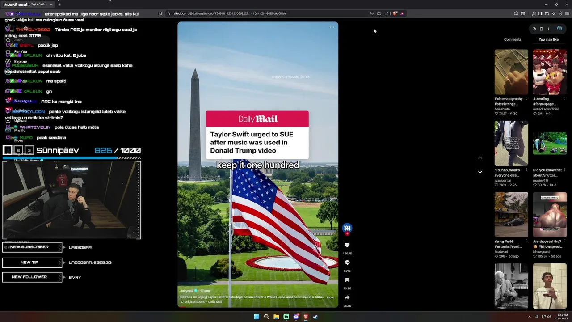Visit redjacksonofficial creator name
Viewport: 572px width, 322px height.
[546, 109]
